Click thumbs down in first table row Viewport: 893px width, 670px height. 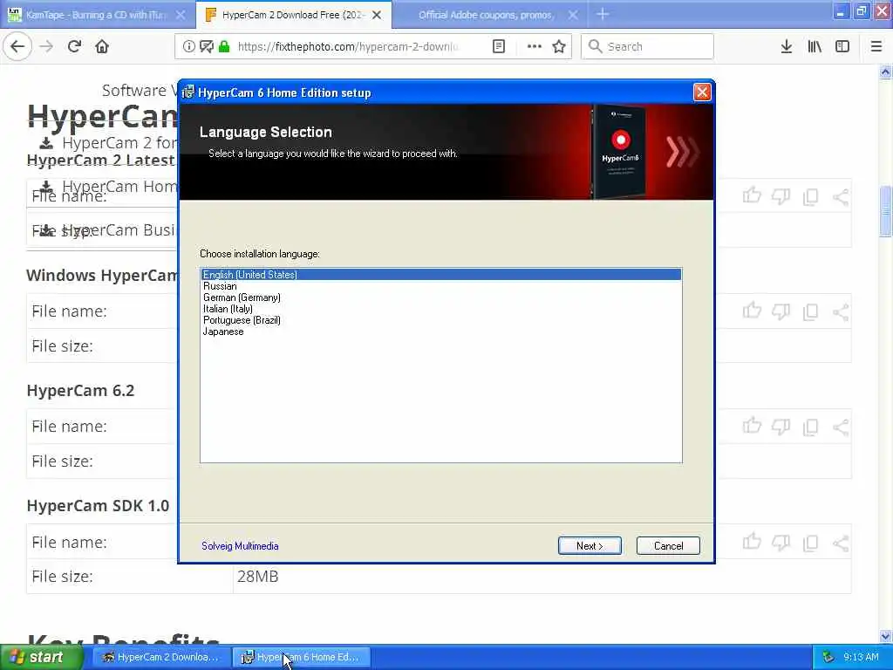click(781, 196)
